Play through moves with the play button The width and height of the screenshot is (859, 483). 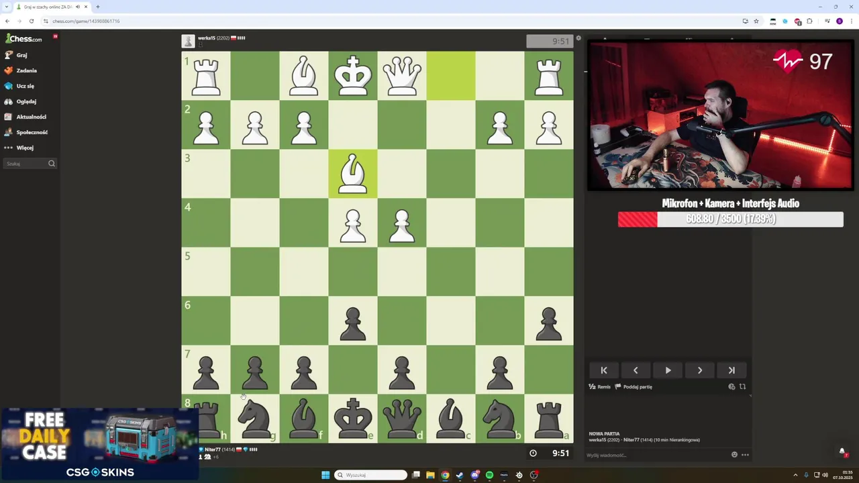click(668, 370)
